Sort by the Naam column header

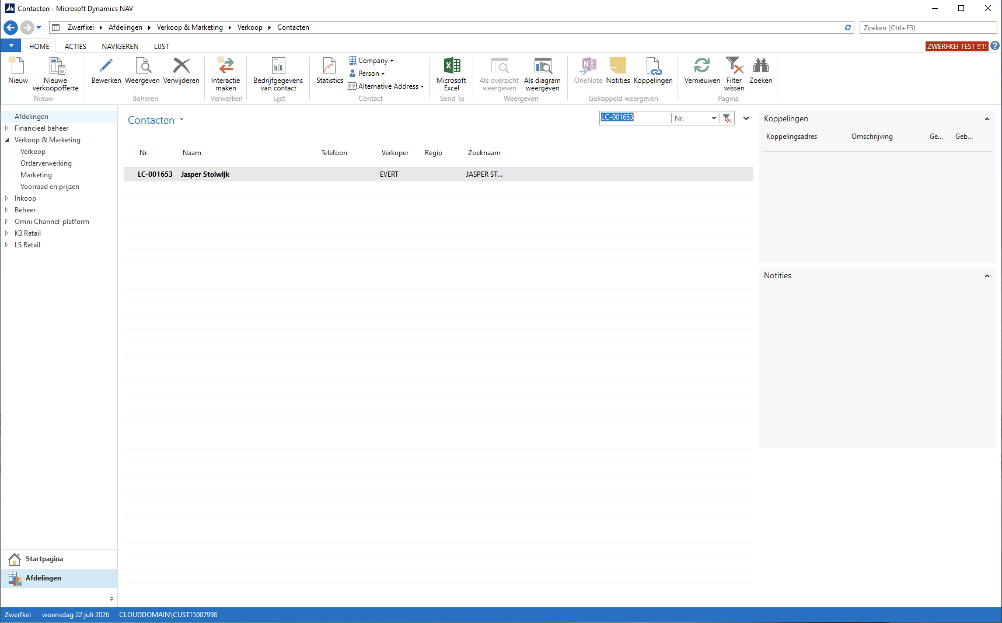click(191, 153)
